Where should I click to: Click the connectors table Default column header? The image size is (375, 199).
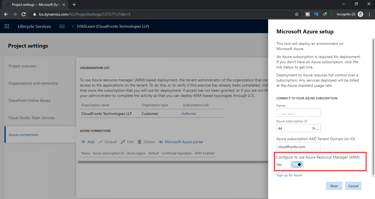154,153
